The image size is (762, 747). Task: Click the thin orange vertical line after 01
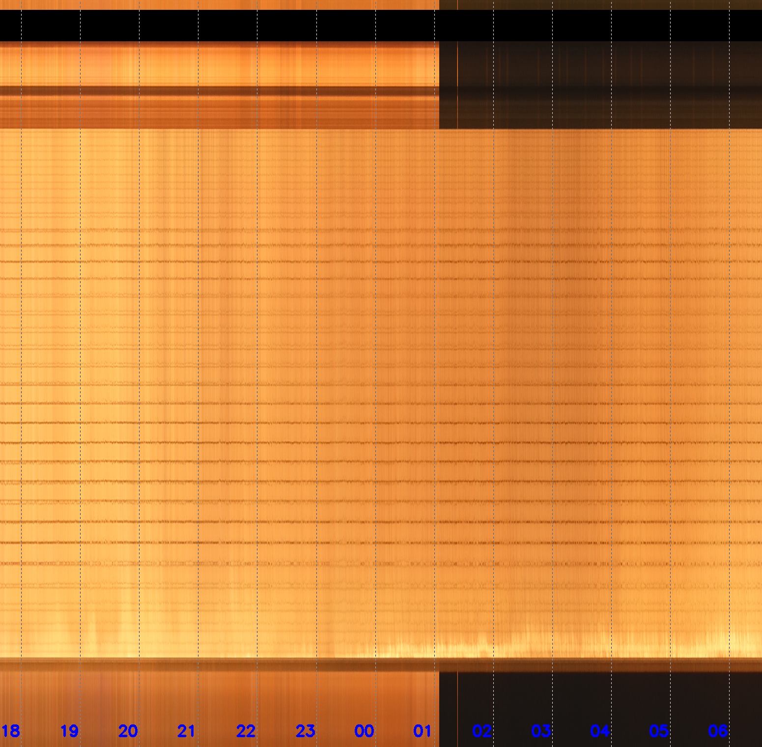[x=457, y=698]
